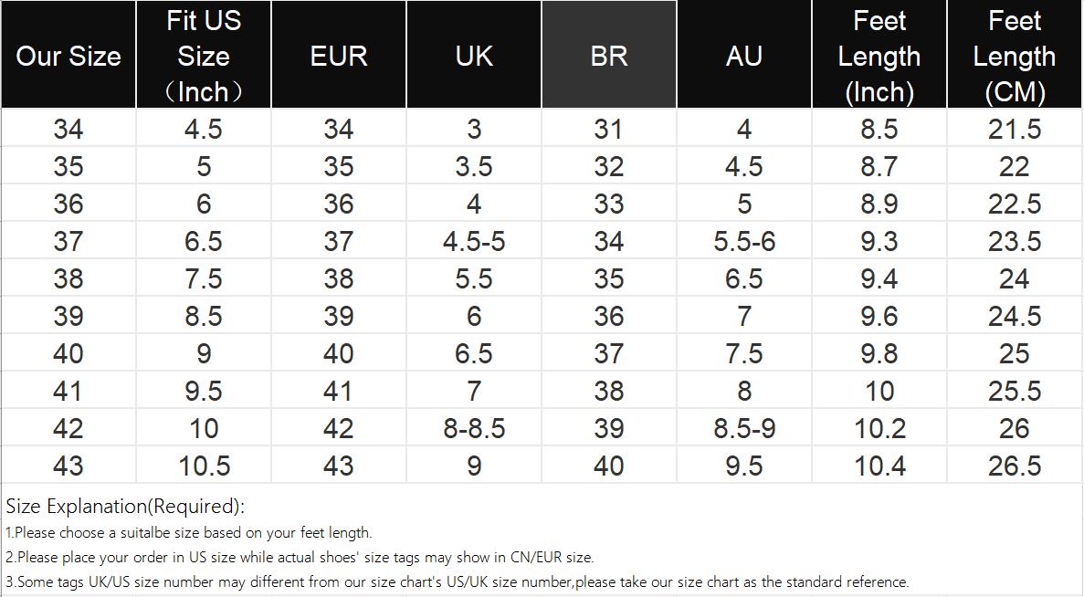Select the 'Fit US Size (Inch)' header
The width and height of the screenshot is (1084, 597).
(x=204, y=56)
